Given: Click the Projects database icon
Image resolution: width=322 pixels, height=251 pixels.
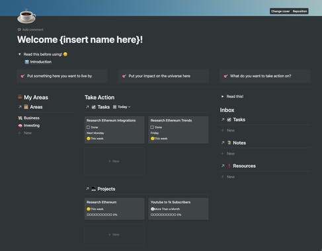Looking at the screenshot, I should 94,189.
